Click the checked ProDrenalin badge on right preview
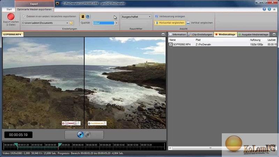Screen dimensions: 279x157 coord(97,123)
